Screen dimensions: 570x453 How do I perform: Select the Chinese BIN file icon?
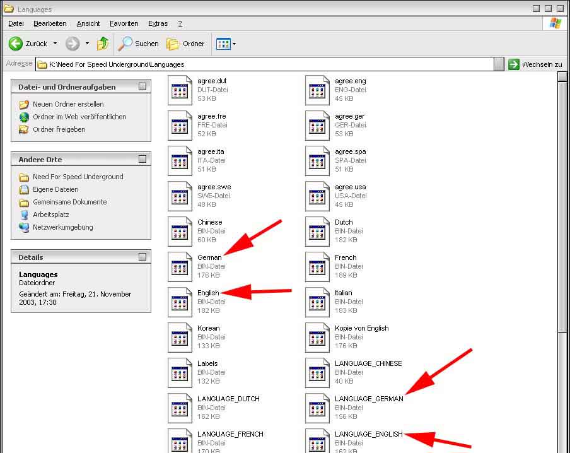click(180, 231)
